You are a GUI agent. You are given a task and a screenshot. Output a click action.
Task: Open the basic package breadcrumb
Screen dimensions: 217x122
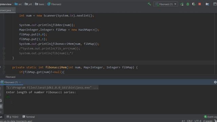(40, 4)
